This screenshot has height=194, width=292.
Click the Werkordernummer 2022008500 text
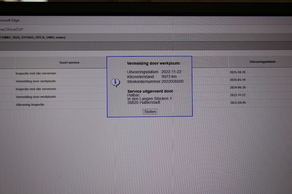click(155, 81)
